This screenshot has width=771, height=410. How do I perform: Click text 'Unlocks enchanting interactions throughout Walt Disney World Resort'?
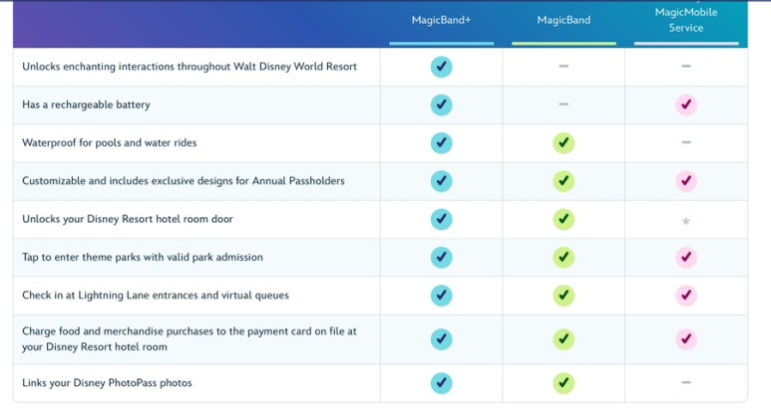190,67
